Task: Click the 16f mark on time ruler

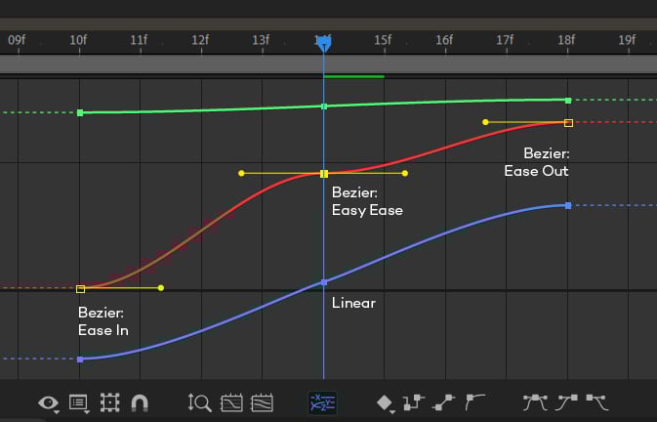Action: 444,40
